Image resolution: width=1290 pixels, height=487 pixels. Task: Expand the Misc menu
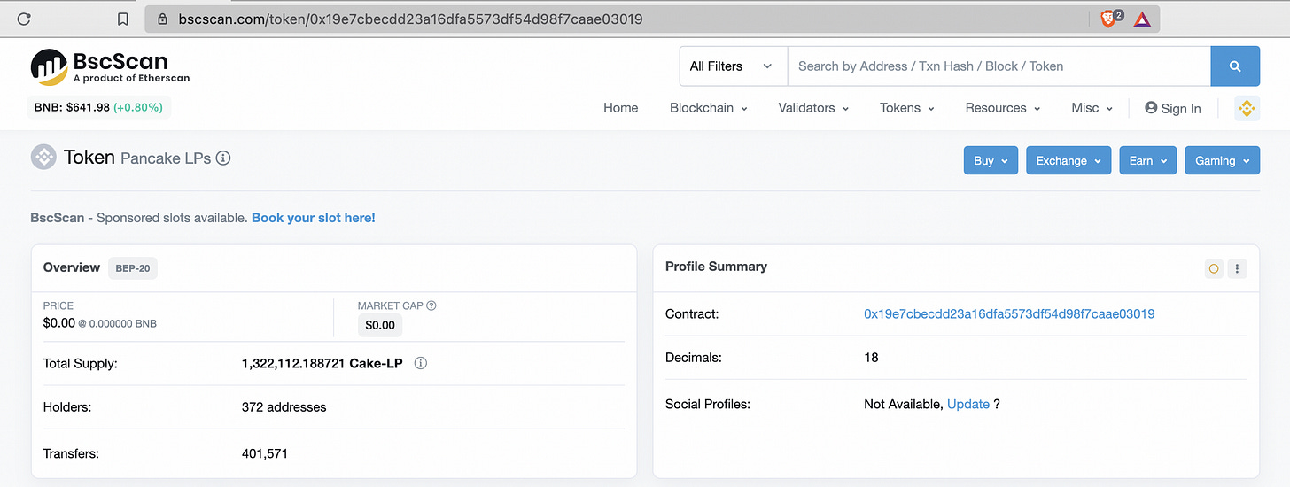pyautogui.click(x=1092, y=108)
